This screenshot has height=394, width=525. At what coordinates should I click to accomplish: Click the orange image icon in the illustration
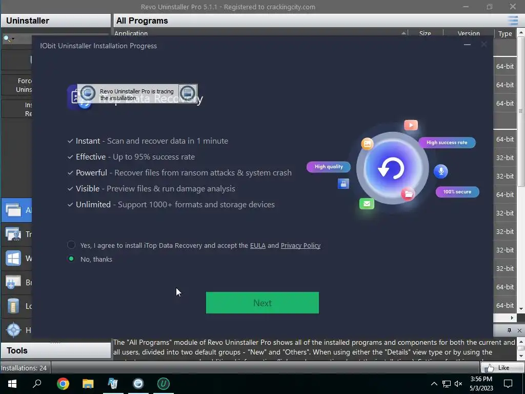point(367,144)
